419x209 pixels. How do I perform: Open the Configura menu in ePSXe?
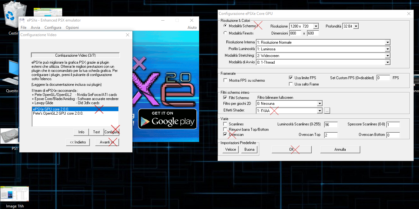point(53,28)
